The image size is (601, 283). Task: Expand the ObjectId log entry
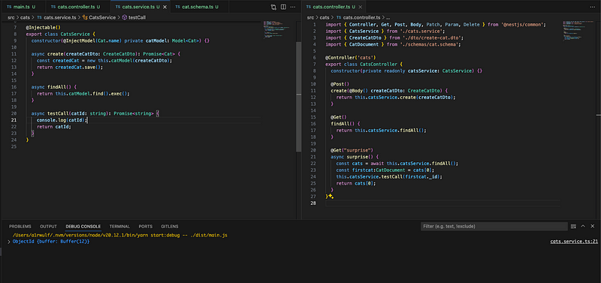9,242
